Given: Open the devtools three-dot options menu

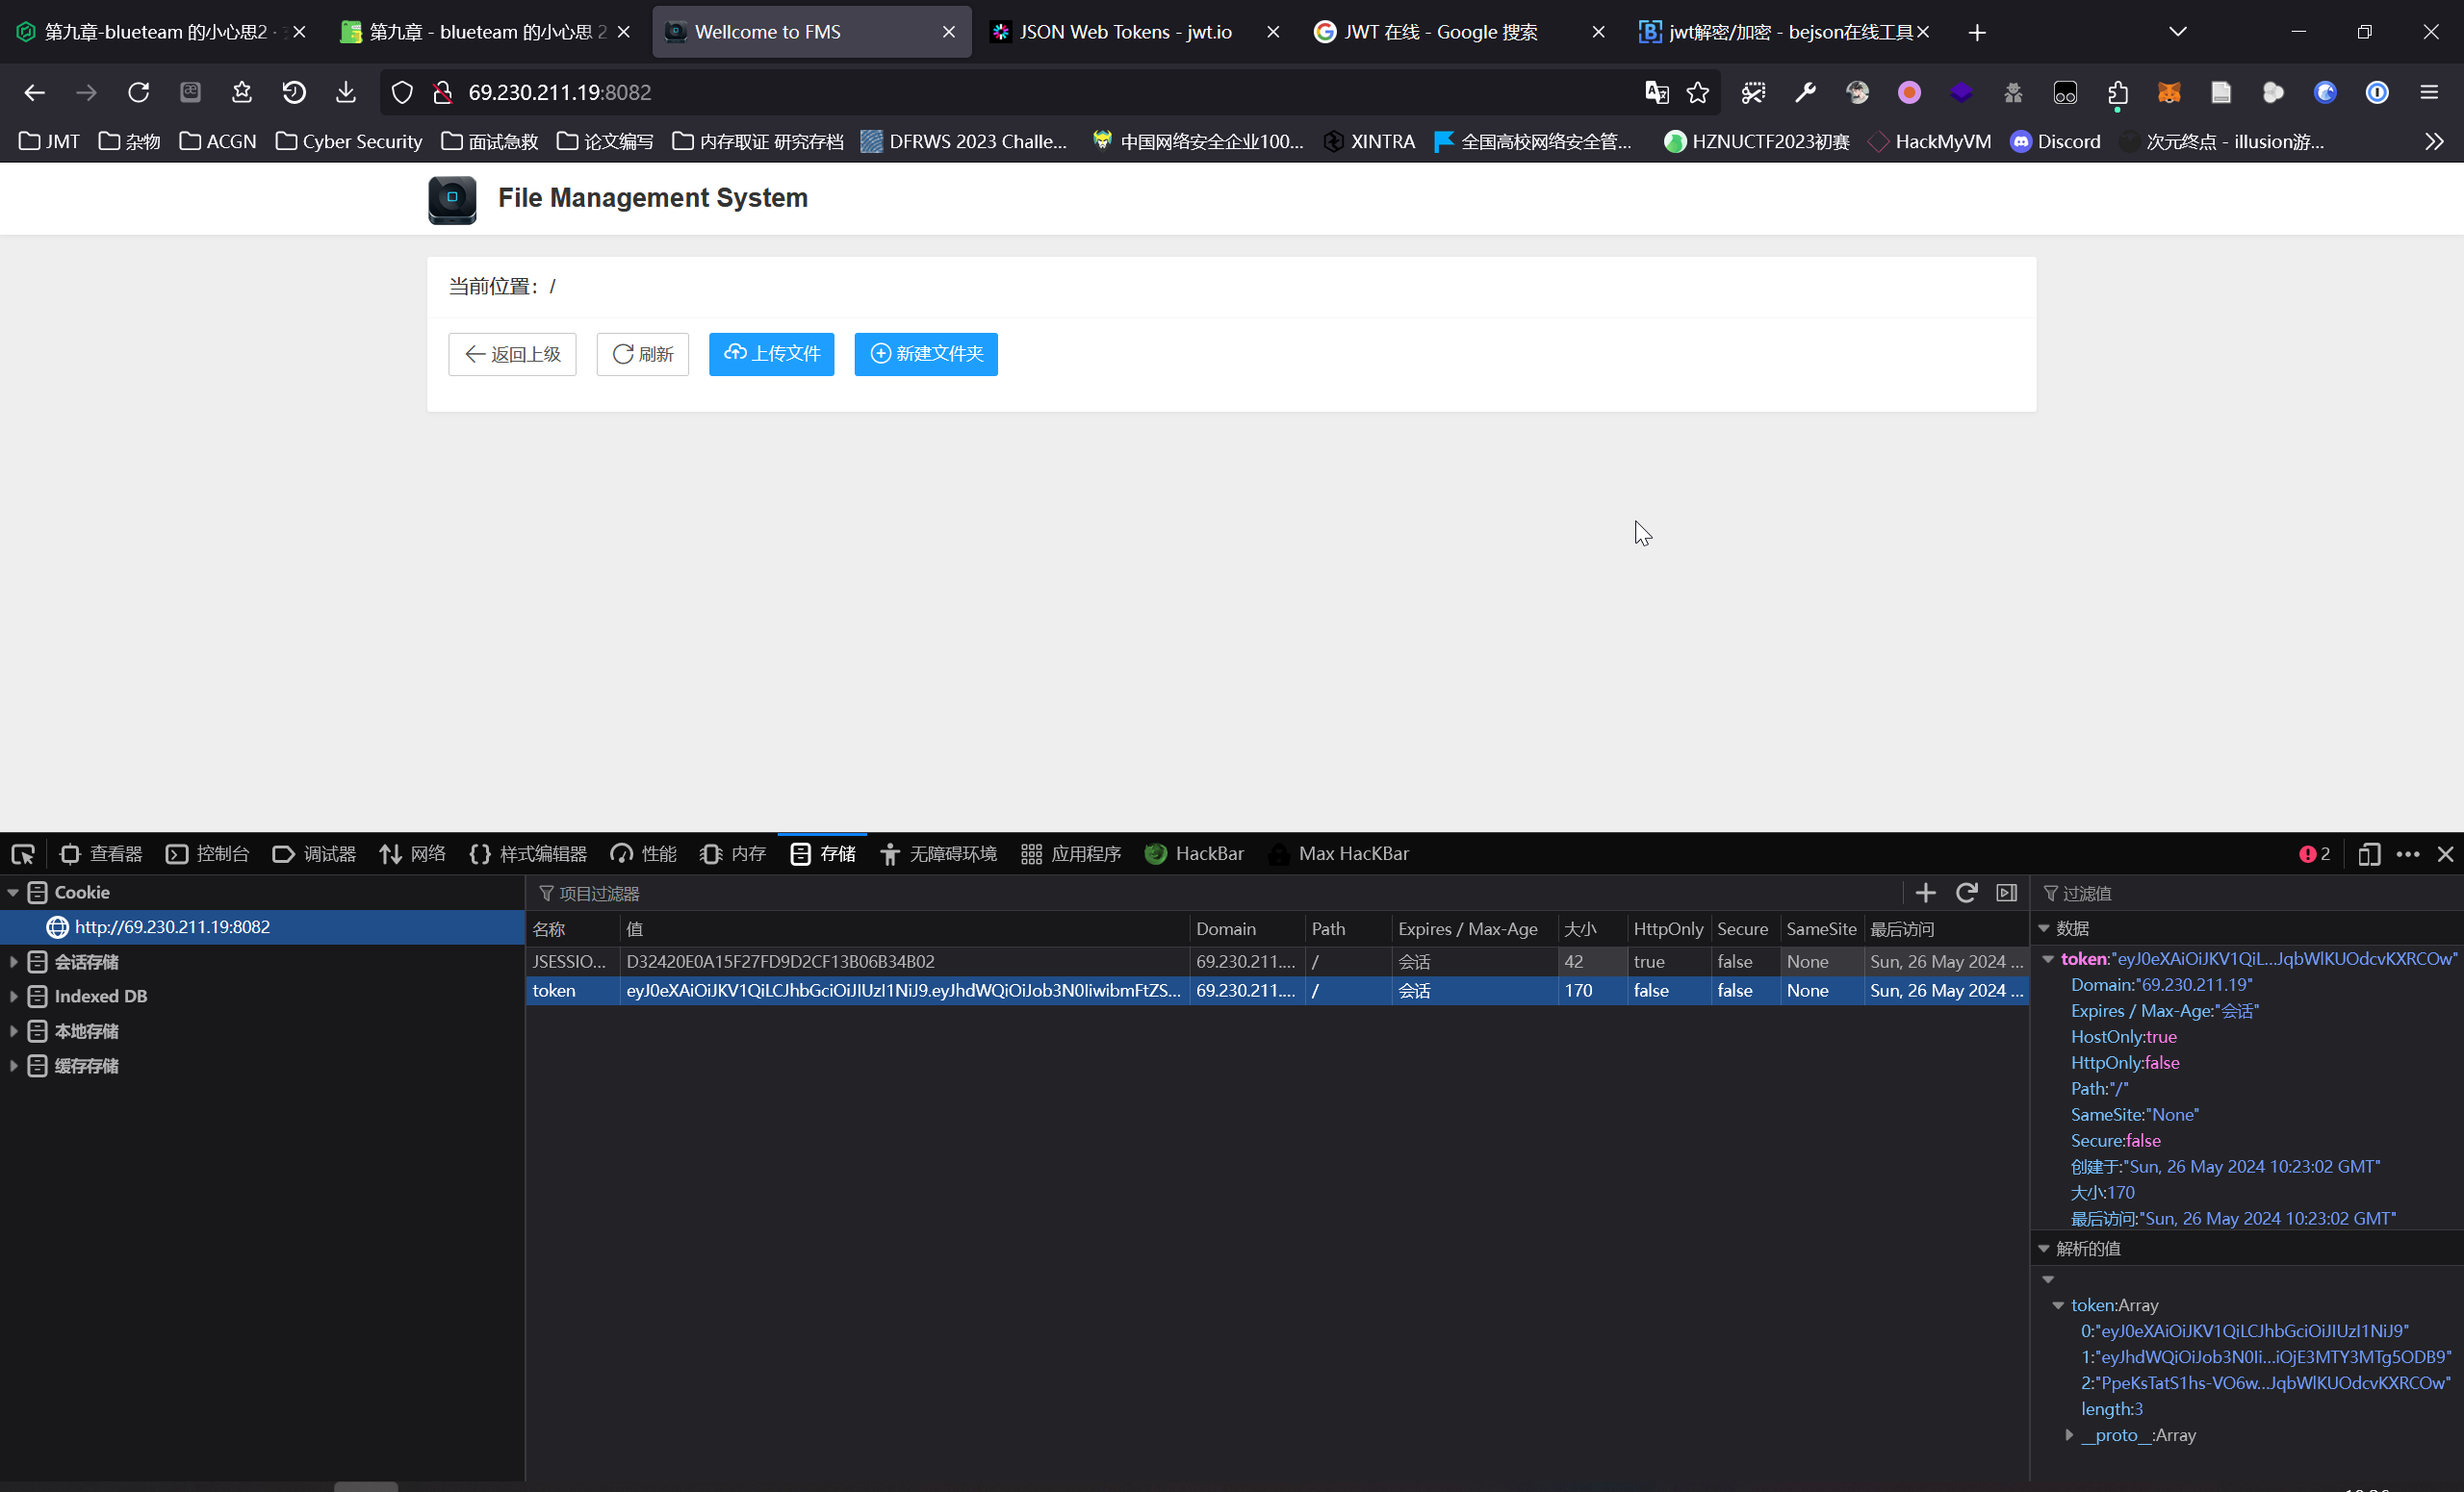Looking at the screenshot, I should 2408,854.
